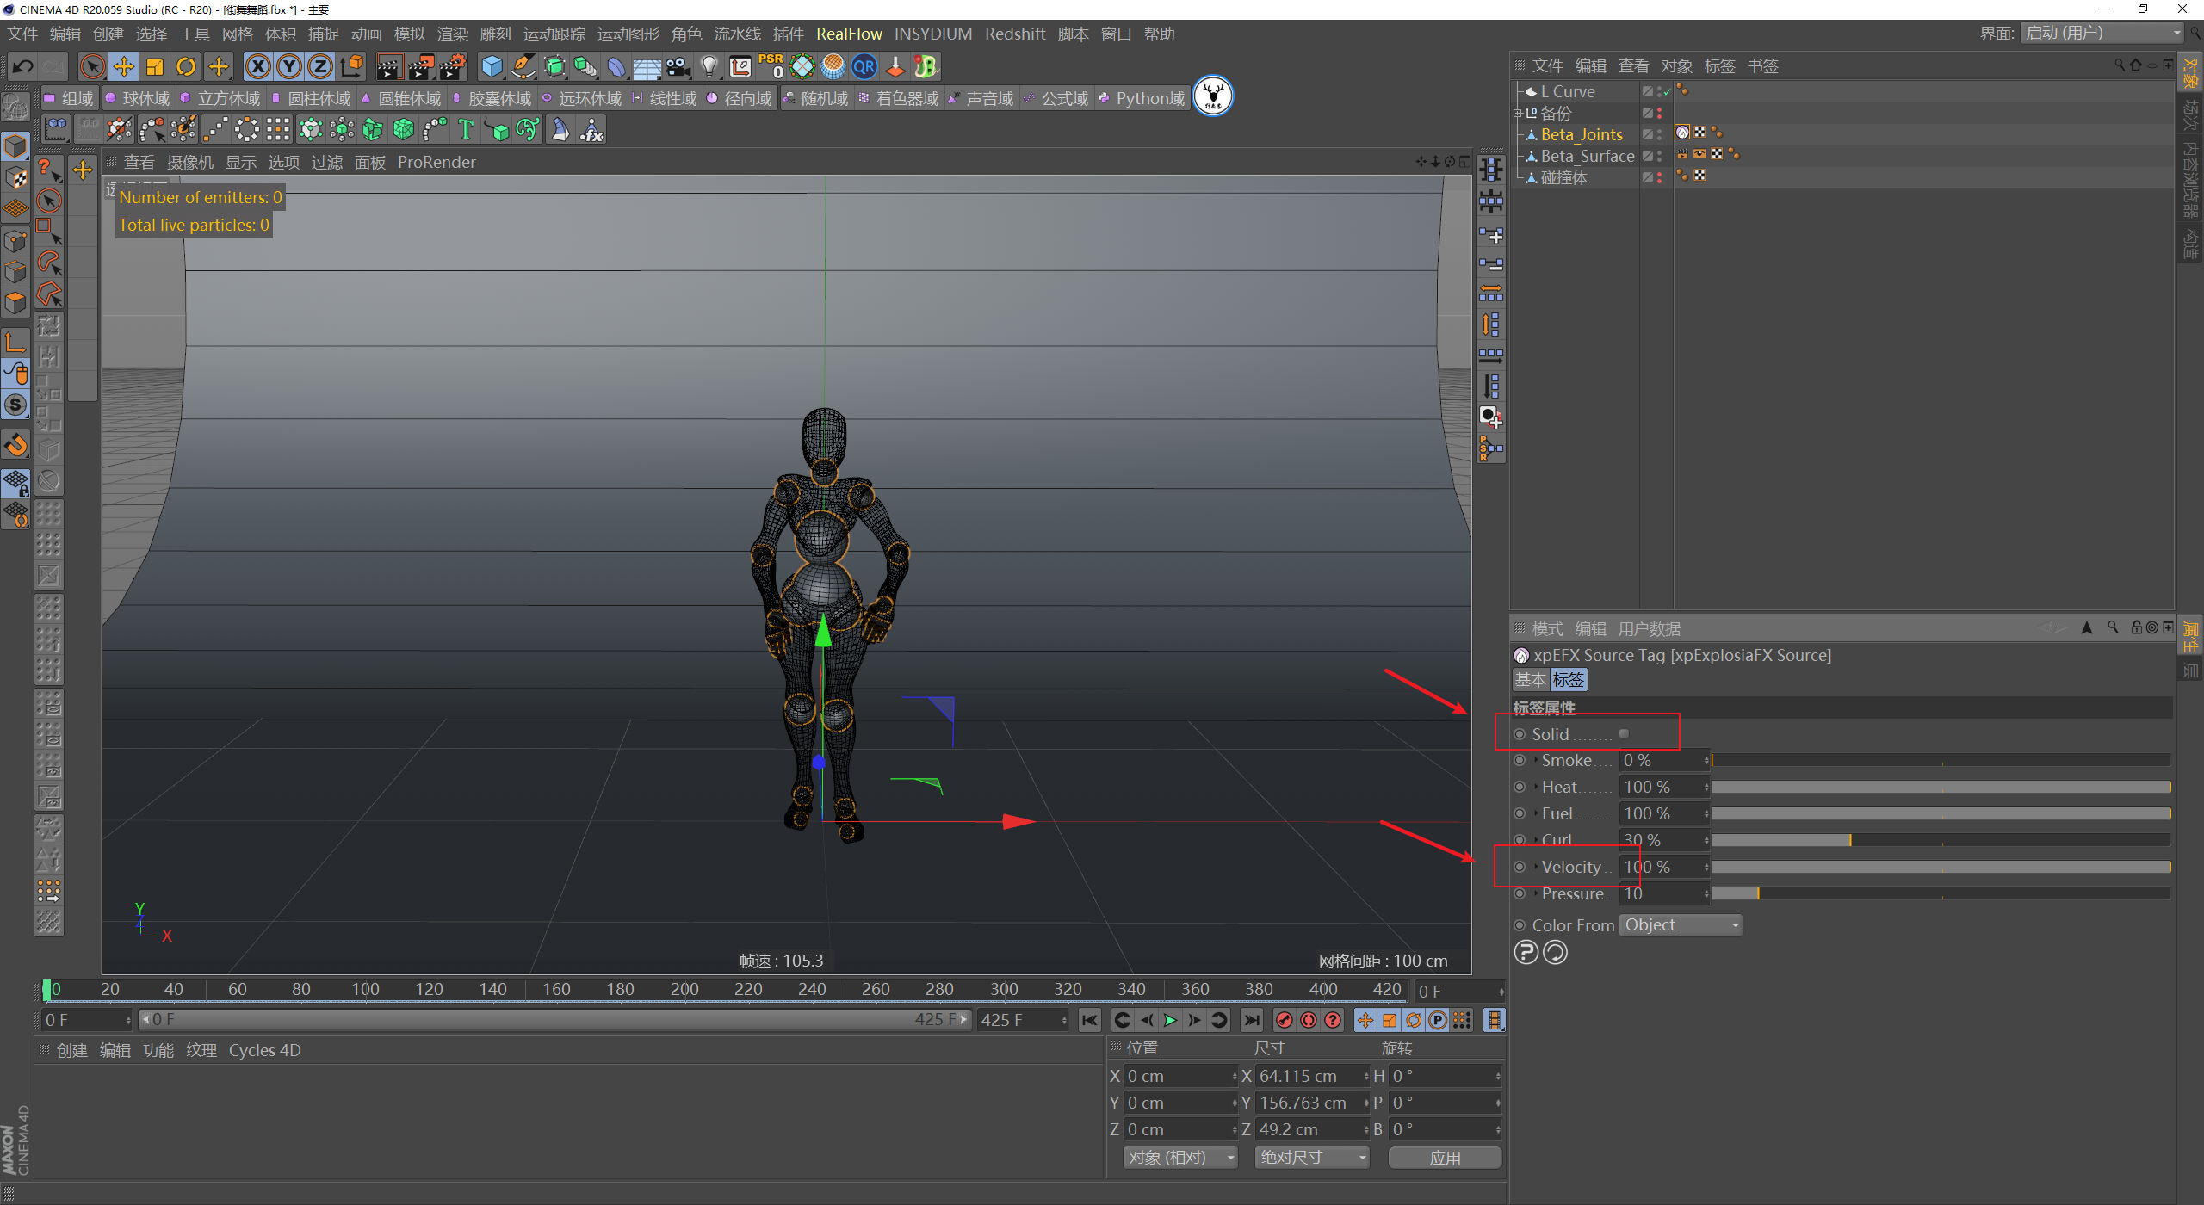Click the QR plugin icon
Viewport: 2204px width, 1205px height.
[x=864, y=66]
